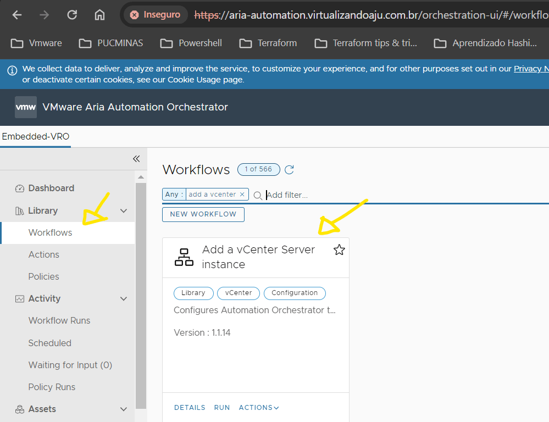Open Workflow Runs in sidebar
549x422 pixels.
click(59, 321)
